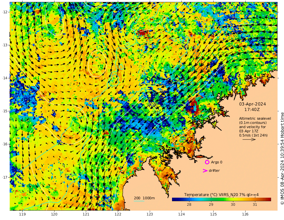Click longitude axis label 125
Image resolution: width=284 pixels, height=220 pixels.
pyautogui.click(x=213, y=214)
